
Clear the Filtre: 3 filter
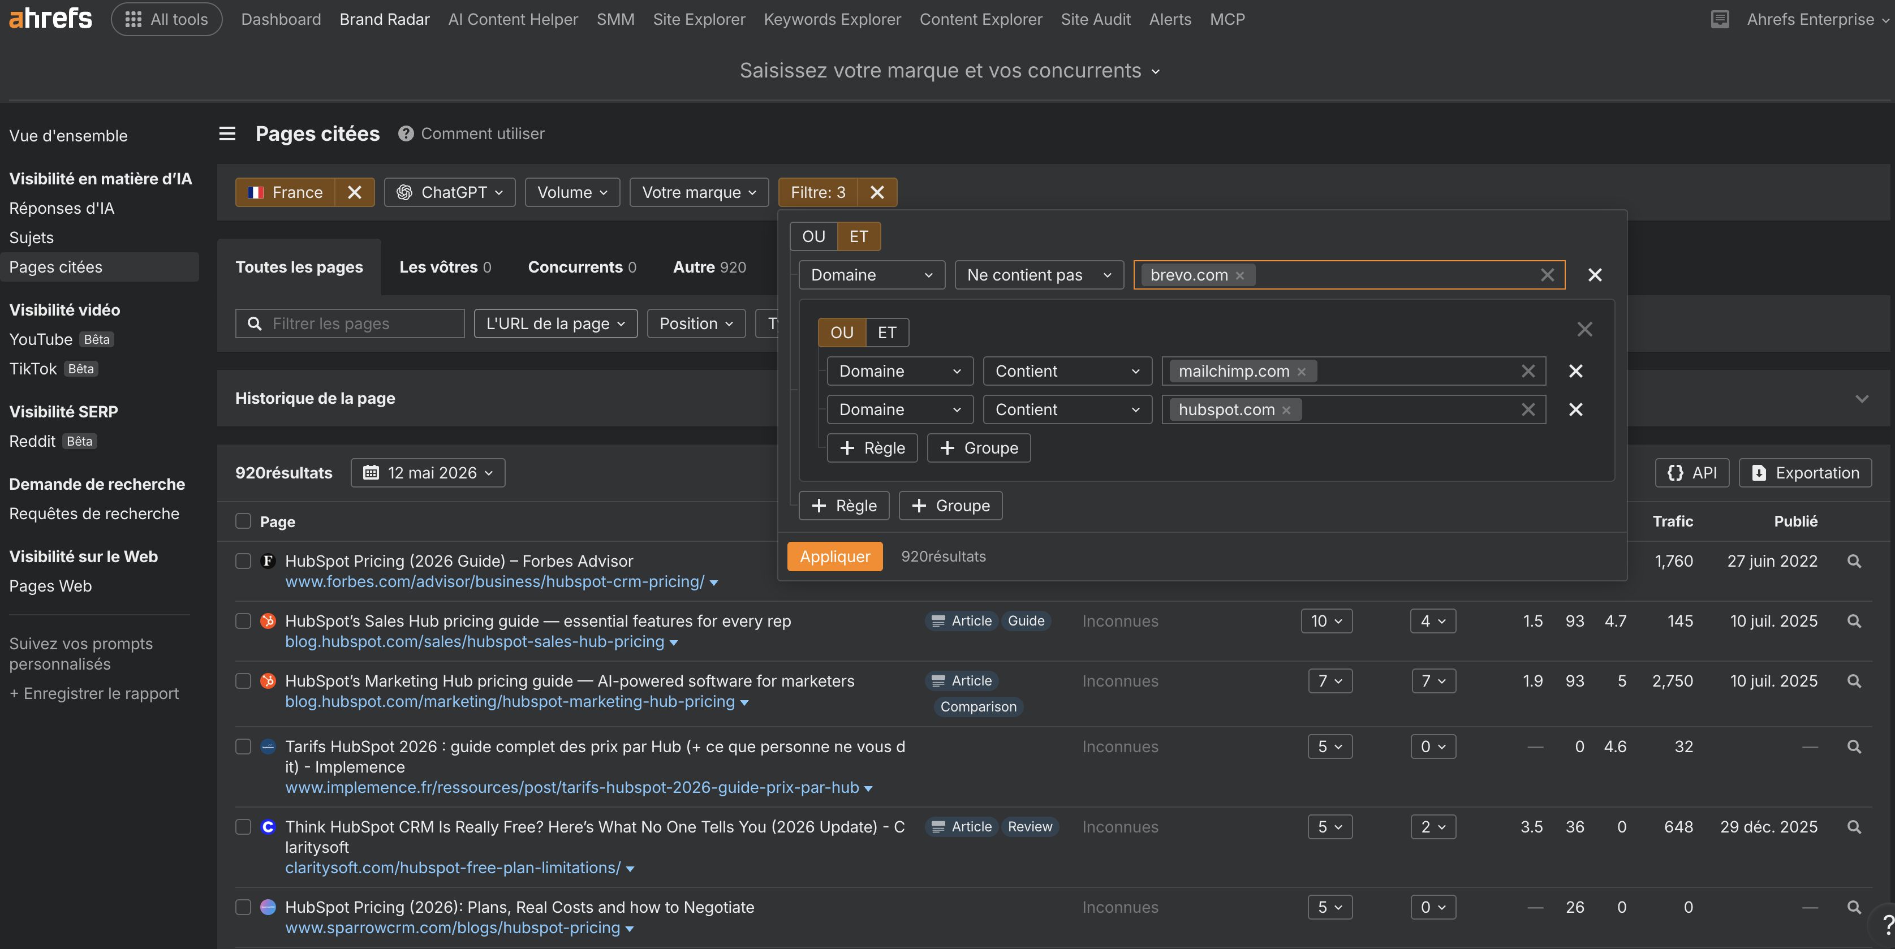(x=876, y=192)
